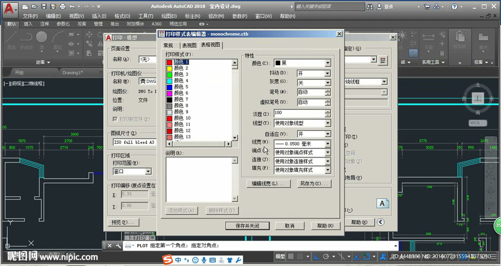Viewport: 501px width, 266px height.
Task: Open the 格式(O) menu
Action: (122, 16)
